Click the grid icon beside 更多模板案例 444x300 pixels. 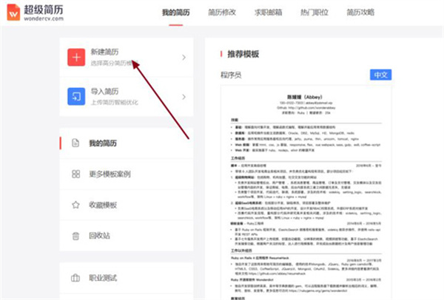click(75, 174)
